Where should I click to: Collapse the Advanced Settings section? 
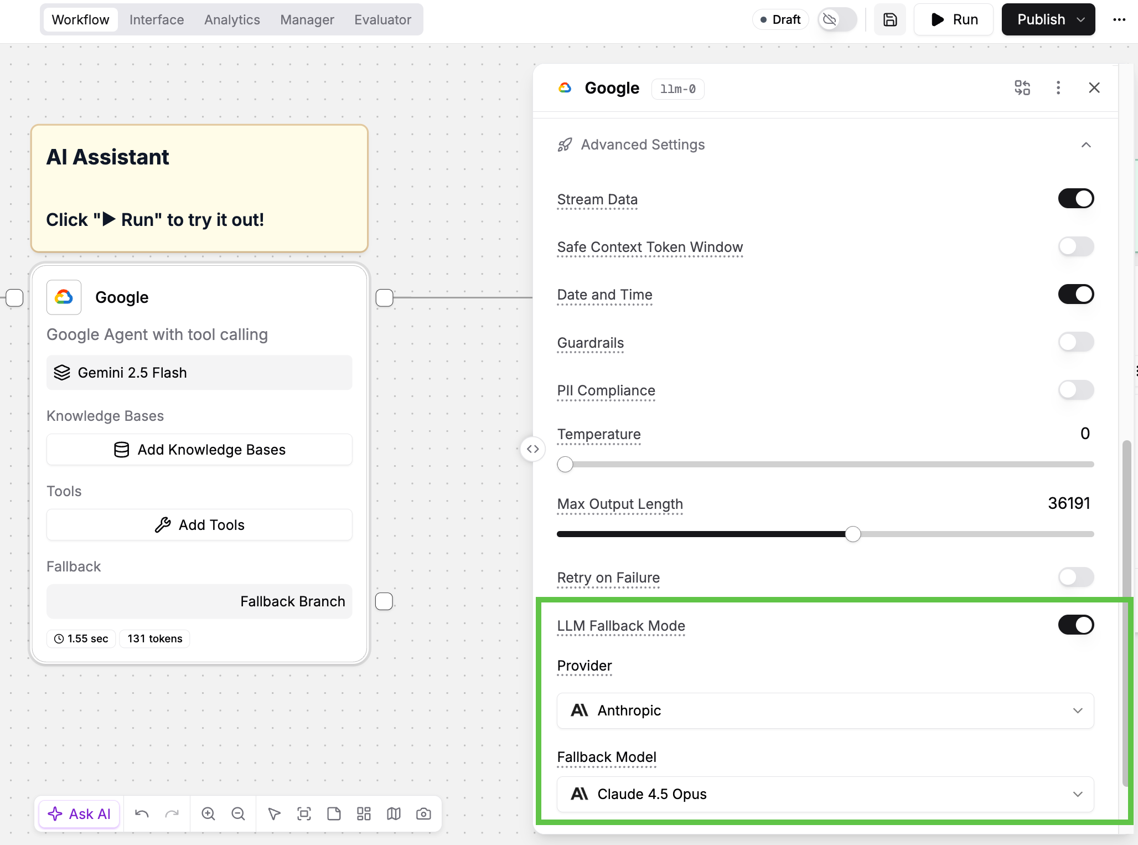[x=1086, y=145]
